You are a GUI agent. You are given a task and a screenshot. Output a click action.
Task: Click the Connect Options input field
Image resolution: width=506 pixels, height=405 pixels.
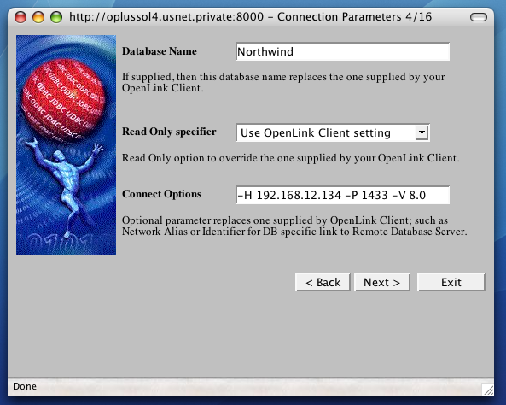point(343,195)
